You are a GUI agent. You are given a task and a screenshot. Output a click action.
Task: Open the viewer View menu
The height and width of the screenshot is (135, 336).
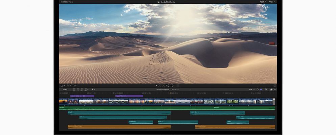(272, 2)
